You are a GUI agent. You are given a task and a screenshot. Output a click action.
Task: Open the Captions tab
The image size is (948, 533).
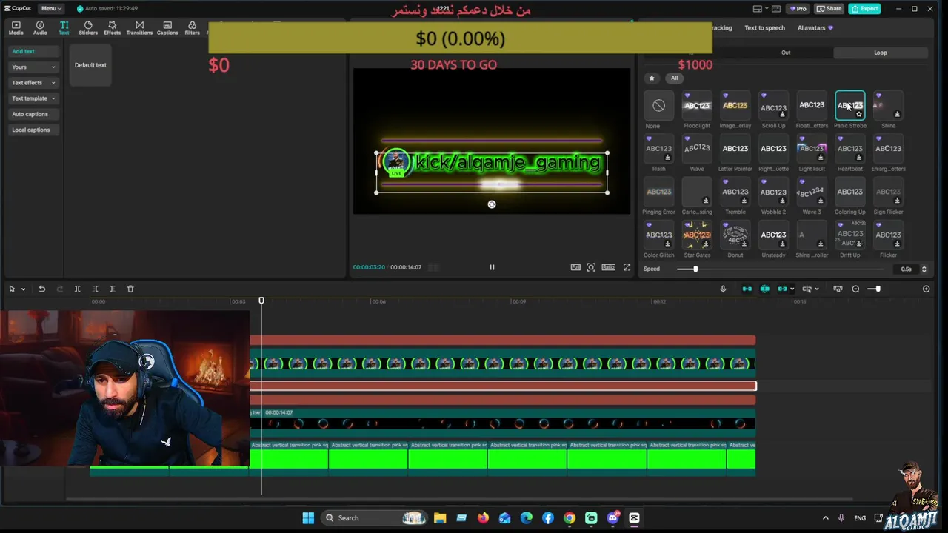click(x=167, y=28)
